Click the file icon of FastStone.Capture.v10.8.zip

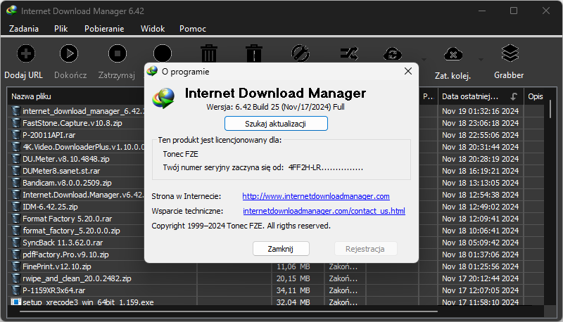pos(15,123)
